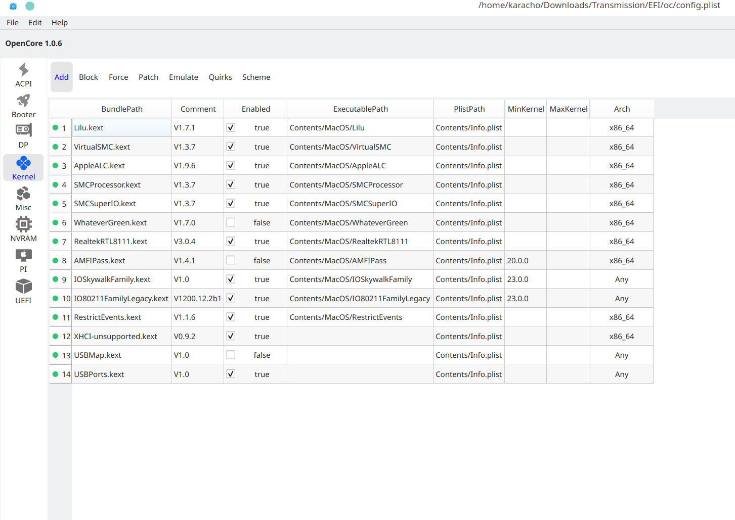Select row header number 6
The height and width of the screenshot is (520, 735).
tap(61, 222)
